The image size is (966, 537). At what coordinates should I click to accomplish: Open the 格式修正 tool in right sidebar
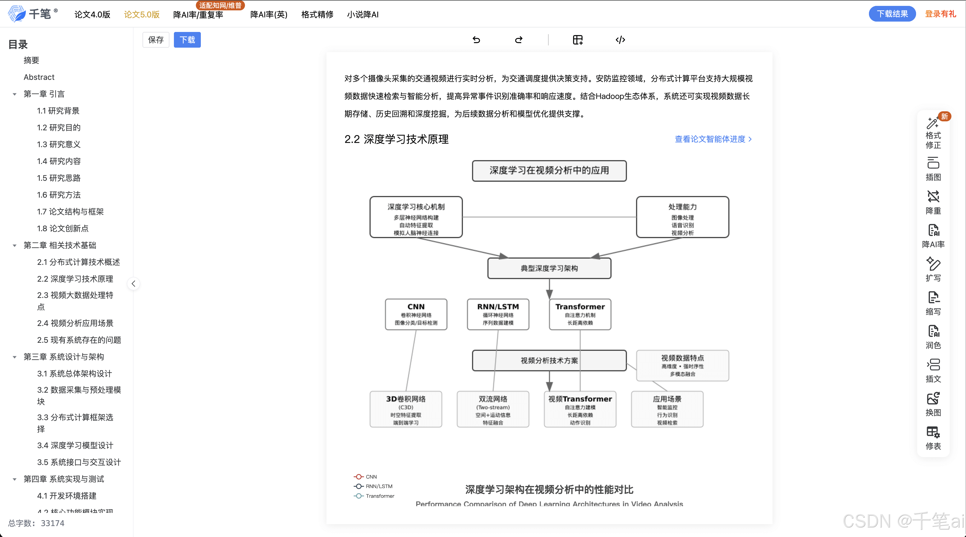tap(933, 133)
